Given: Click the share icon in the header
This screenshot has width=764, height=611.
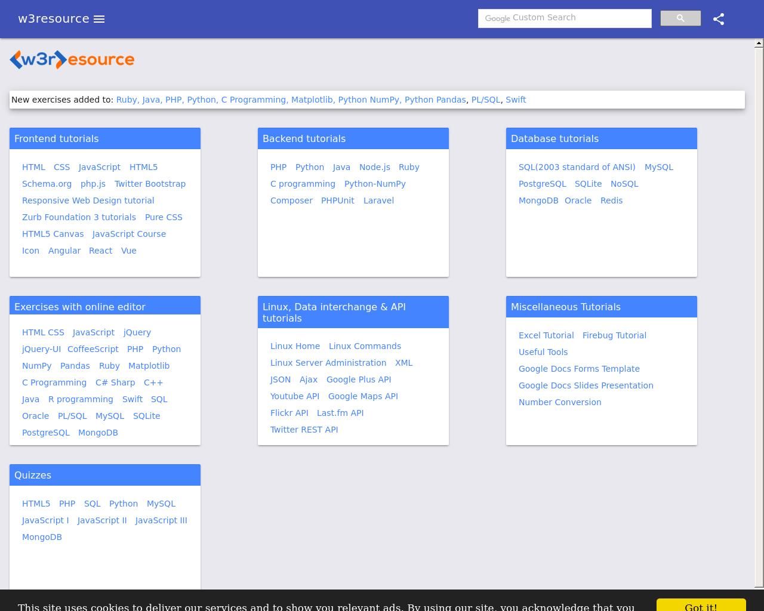Looking at the screenshot, I should 719,18.
